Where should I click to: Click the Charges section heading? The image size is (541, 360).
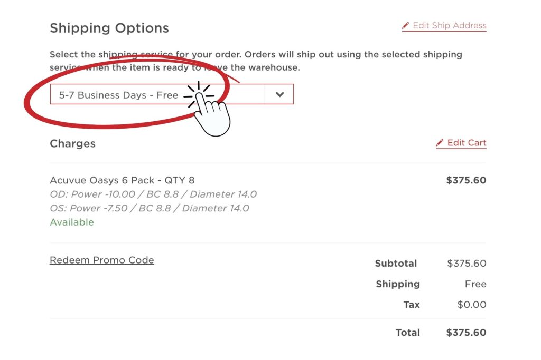click(x=72, y=143)
